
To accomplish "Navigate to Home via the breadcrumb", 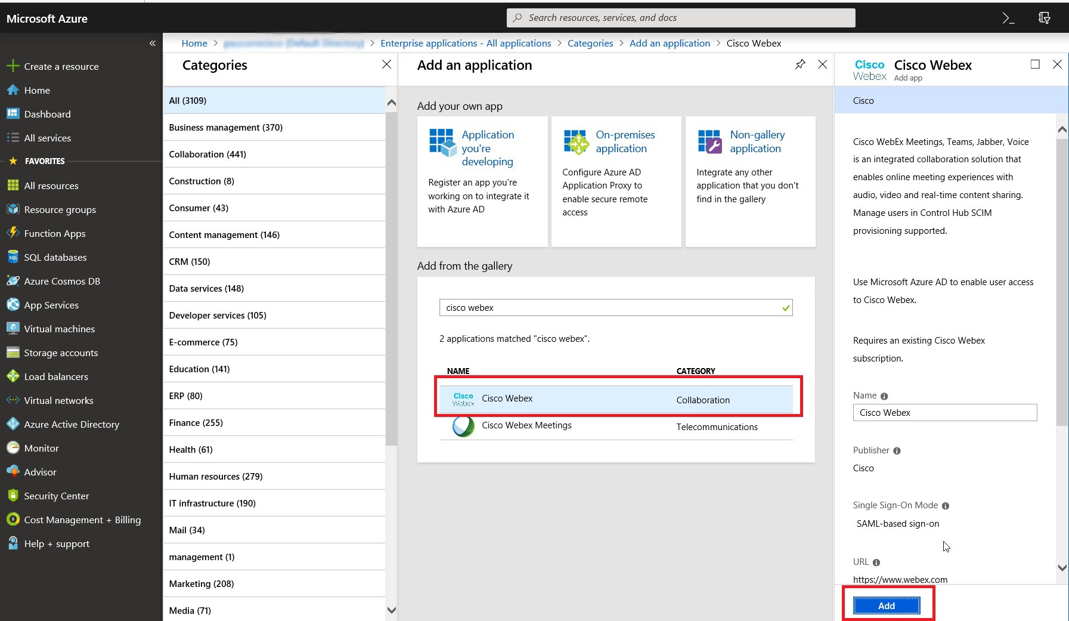I will pyautogui.click(x=194, y=43).
